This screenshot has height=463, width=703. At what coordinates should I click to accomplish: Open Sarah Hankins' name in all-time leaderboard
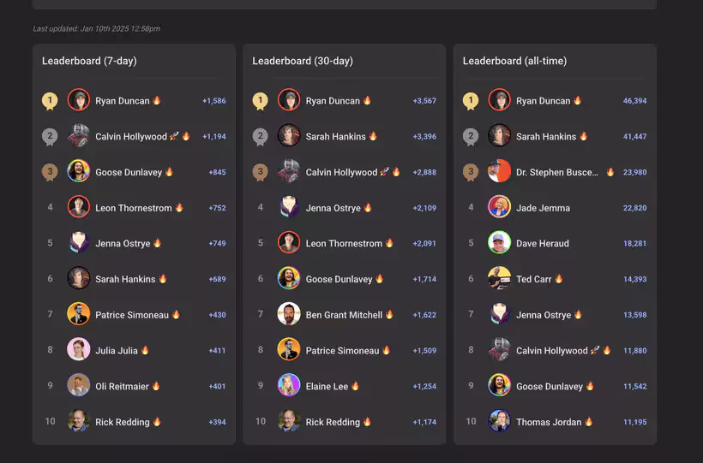tap(546, 137)
